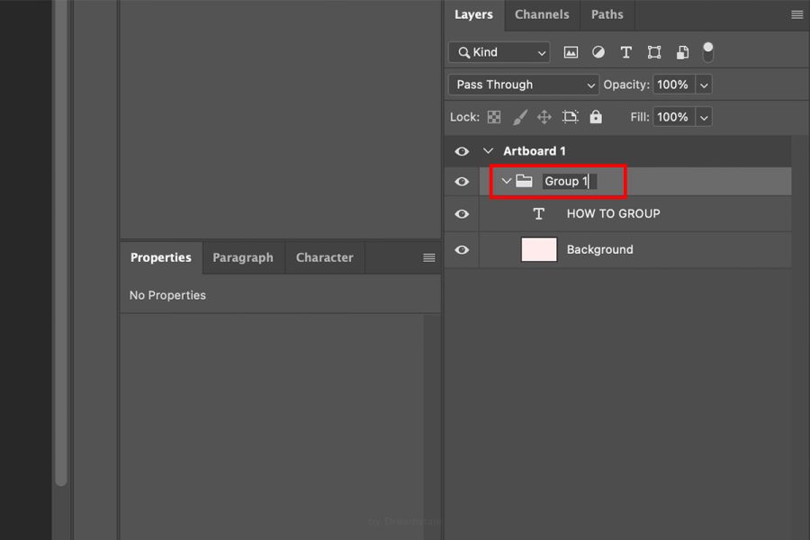Viewport: 810px width, 540px height.
Task: Open the Opacity percentage dropdown
Action: 705,85
